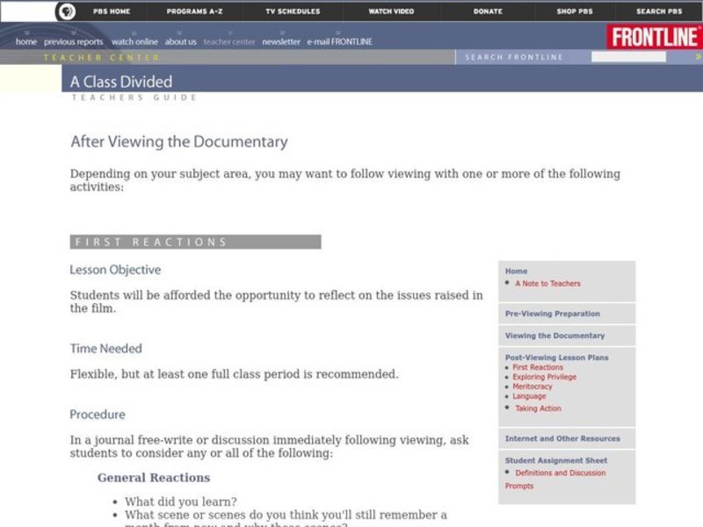The image size is (703, 527).
Task: Go to Pre-Viewing Preparation section
Action: [x=552, y=314]
